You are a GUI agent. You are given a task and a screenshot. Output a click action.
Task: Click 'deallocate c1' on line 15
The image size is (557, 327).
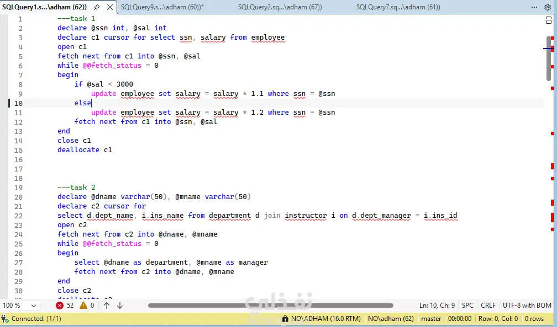coord(85,150)
